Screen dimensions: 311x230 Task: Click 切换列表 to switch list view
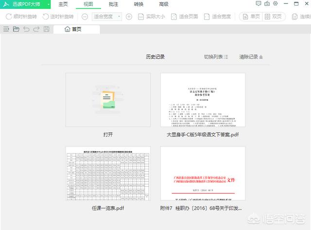pos(216,57)
